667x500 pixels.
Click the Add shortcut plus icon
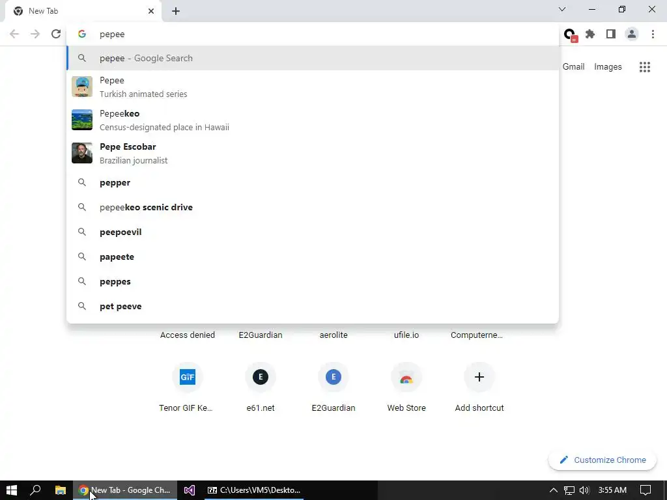click(479, 377)
